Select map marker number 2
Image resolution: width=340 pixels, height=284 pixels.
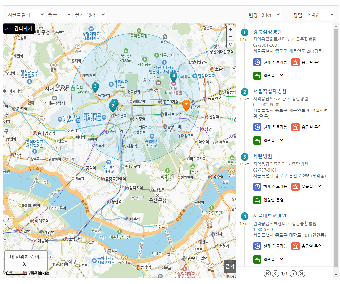(x=113, y=107)
